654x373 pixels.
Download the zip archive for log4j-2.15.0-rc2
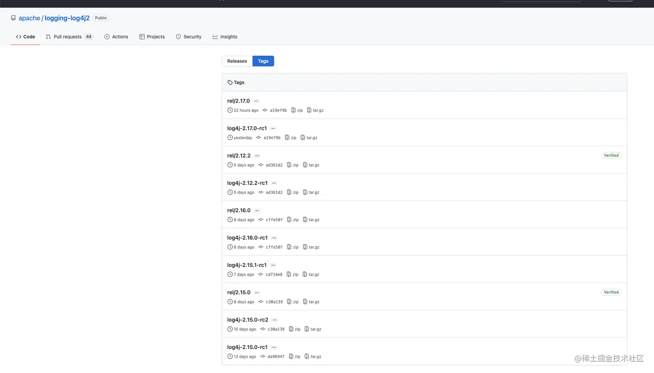click(x=295, y=329)
